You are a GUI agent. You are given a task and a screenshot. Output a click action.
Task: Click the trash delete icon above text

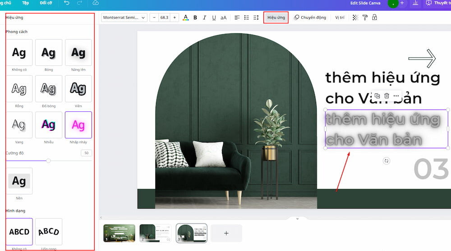387,96
